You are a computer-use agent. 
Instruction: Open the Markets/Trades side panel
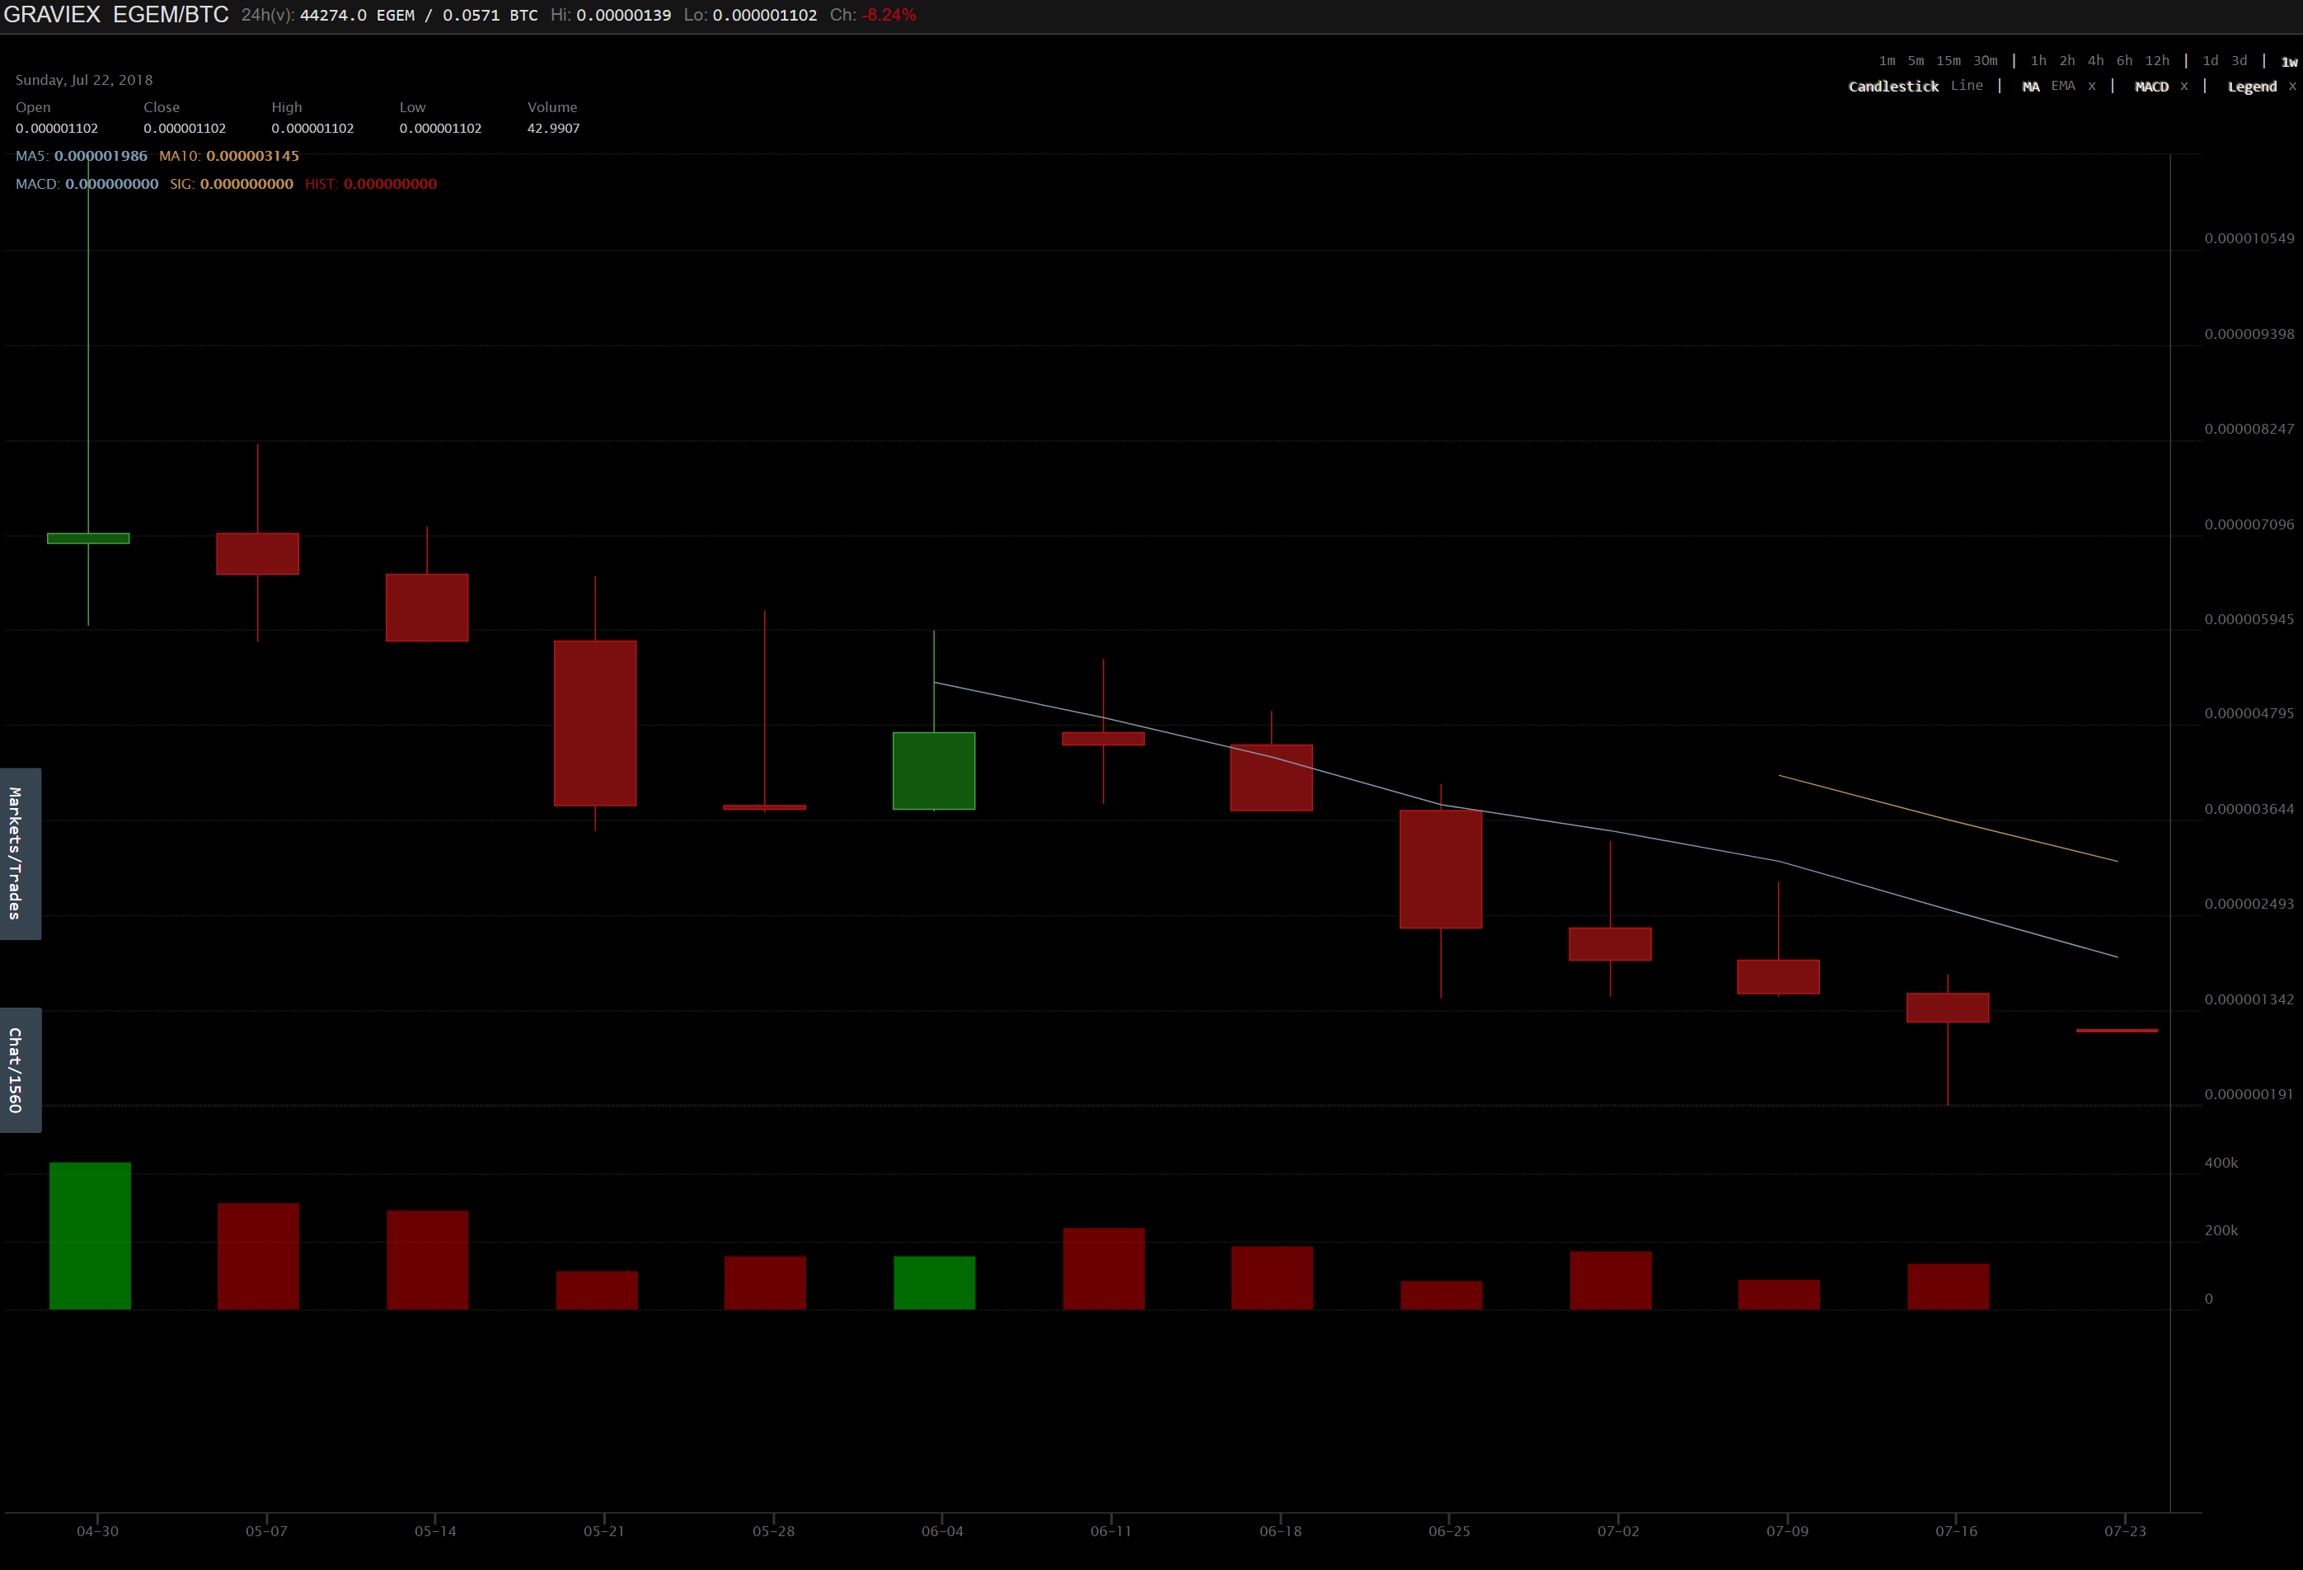20,853
